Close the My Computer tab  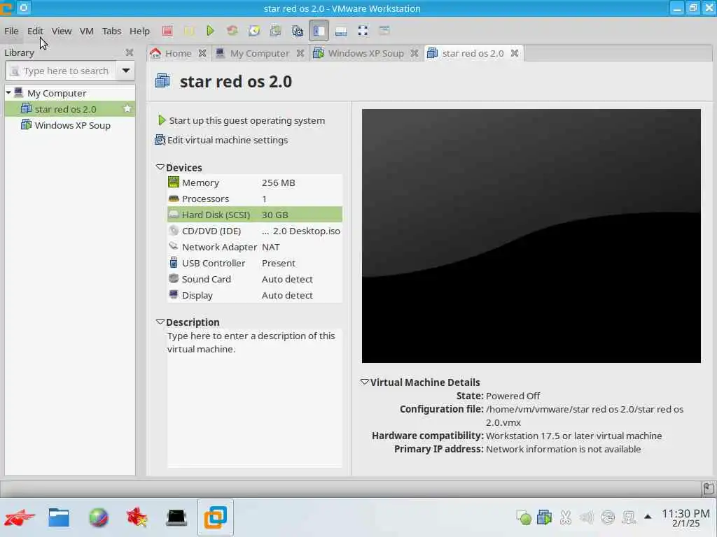pos(300,53)
